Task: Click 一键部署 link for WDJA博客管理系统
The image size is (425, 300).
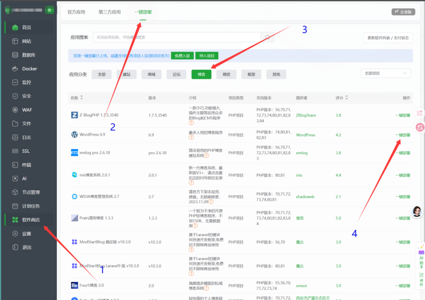Action: [x=403, y=197]
